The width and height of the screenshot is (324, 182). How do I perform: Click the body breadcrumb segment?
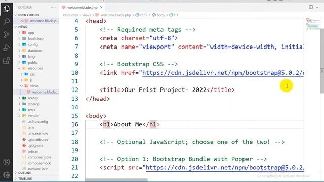coord(160,15)
